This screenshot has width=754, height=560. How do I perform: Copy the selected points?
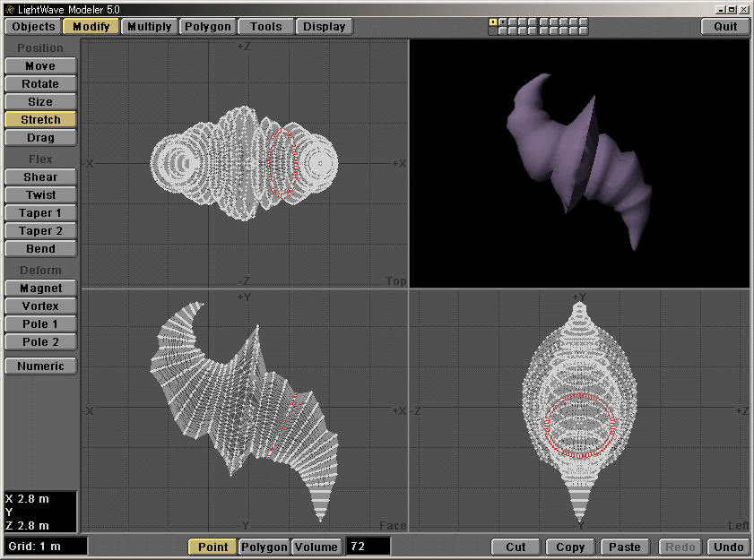[x=569, y=547]
